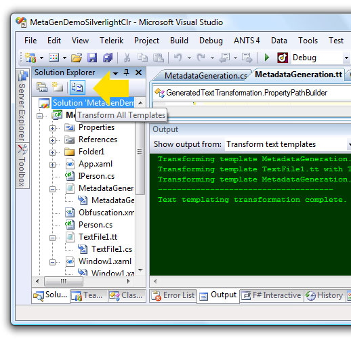
Task: Switch to the Class View bottom tab
Action: tap(127, 295)
